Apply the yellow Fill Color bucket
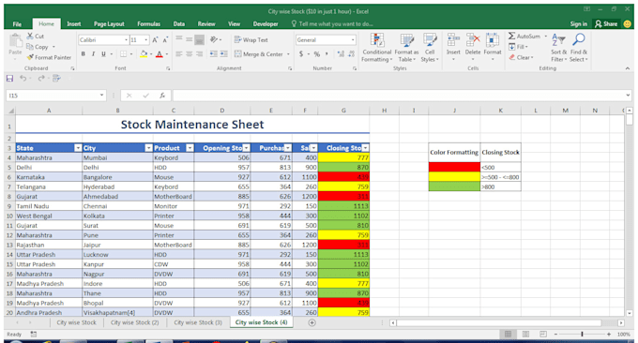The width and height of the screenshot is (638, 343). [x=144, y=53]
